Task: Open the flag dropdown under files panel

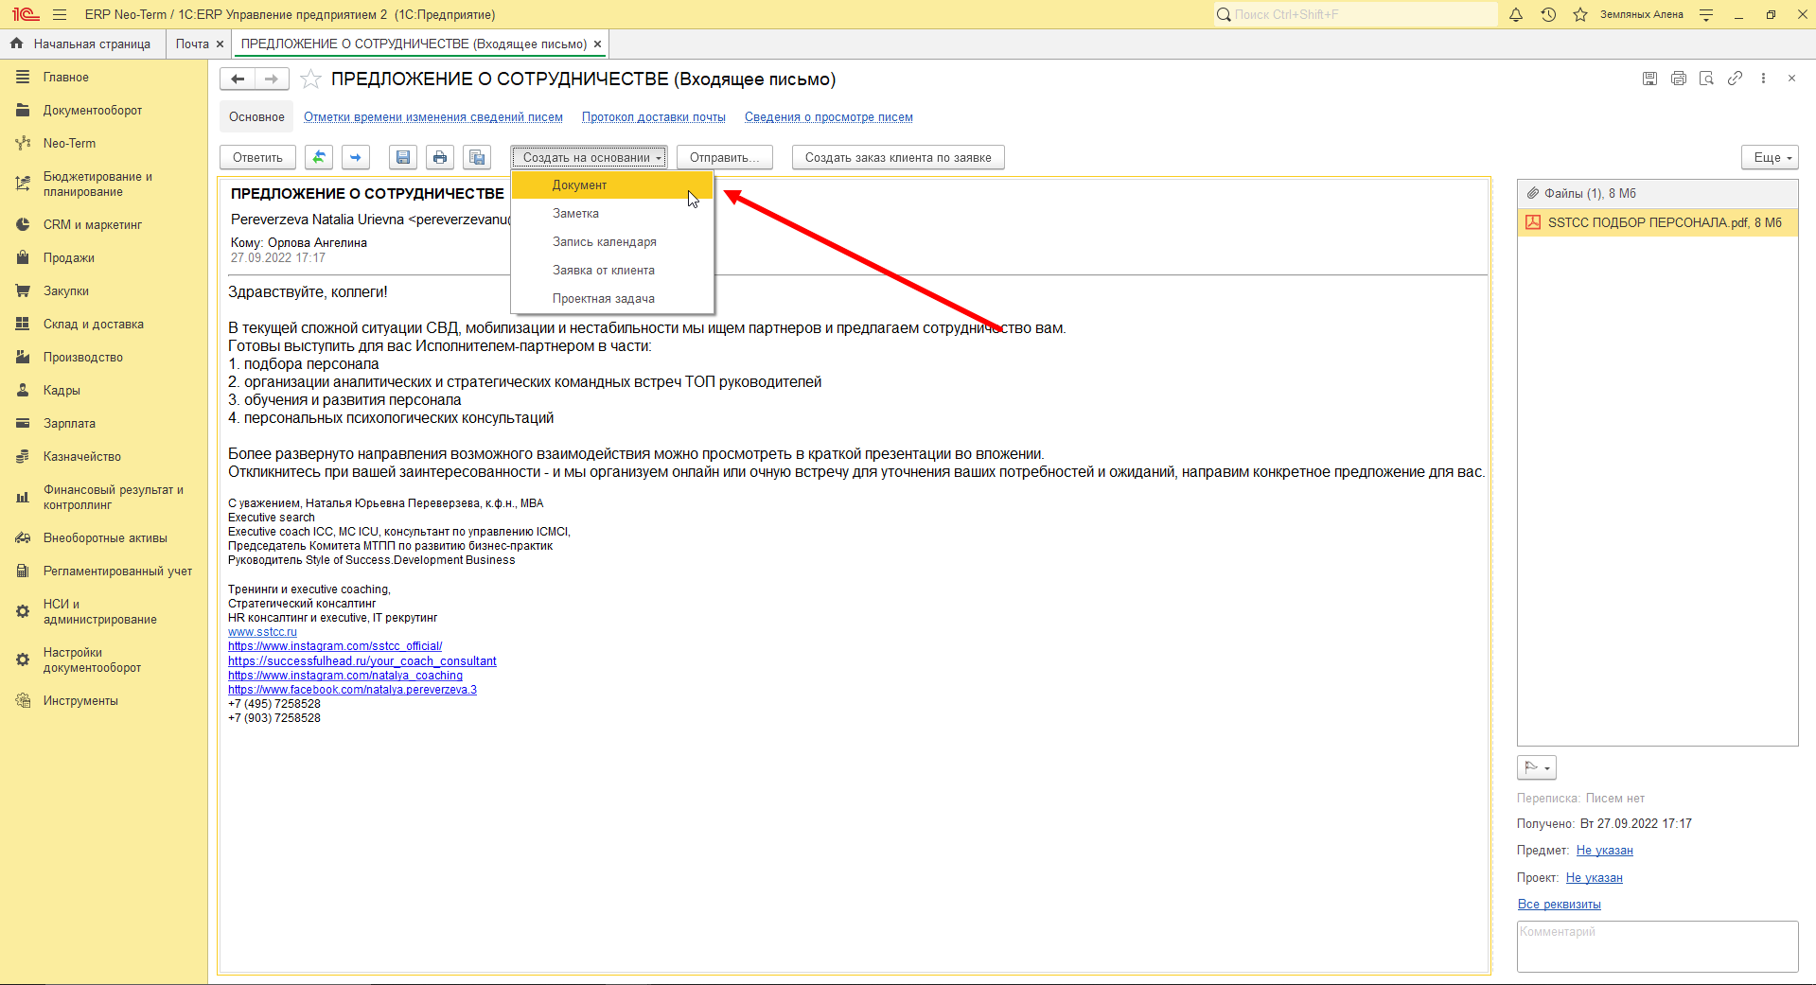Action: pyautogui.click(x=1537, y=767)
